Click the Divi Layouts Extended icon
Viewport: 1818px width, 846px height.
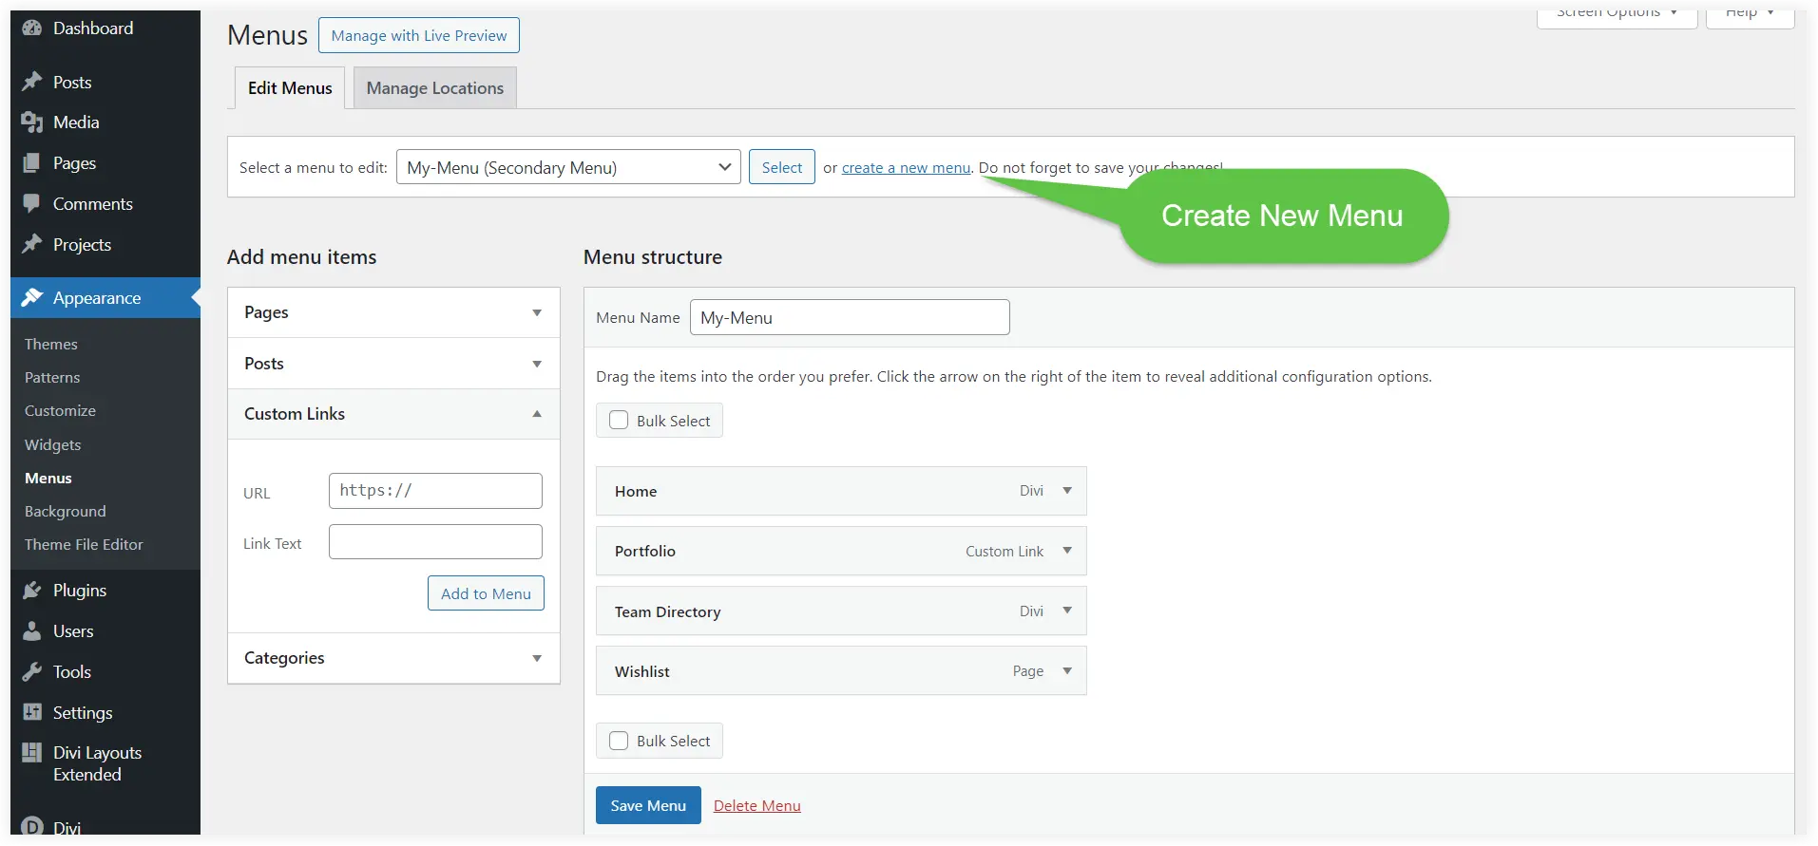coord(32,753)
